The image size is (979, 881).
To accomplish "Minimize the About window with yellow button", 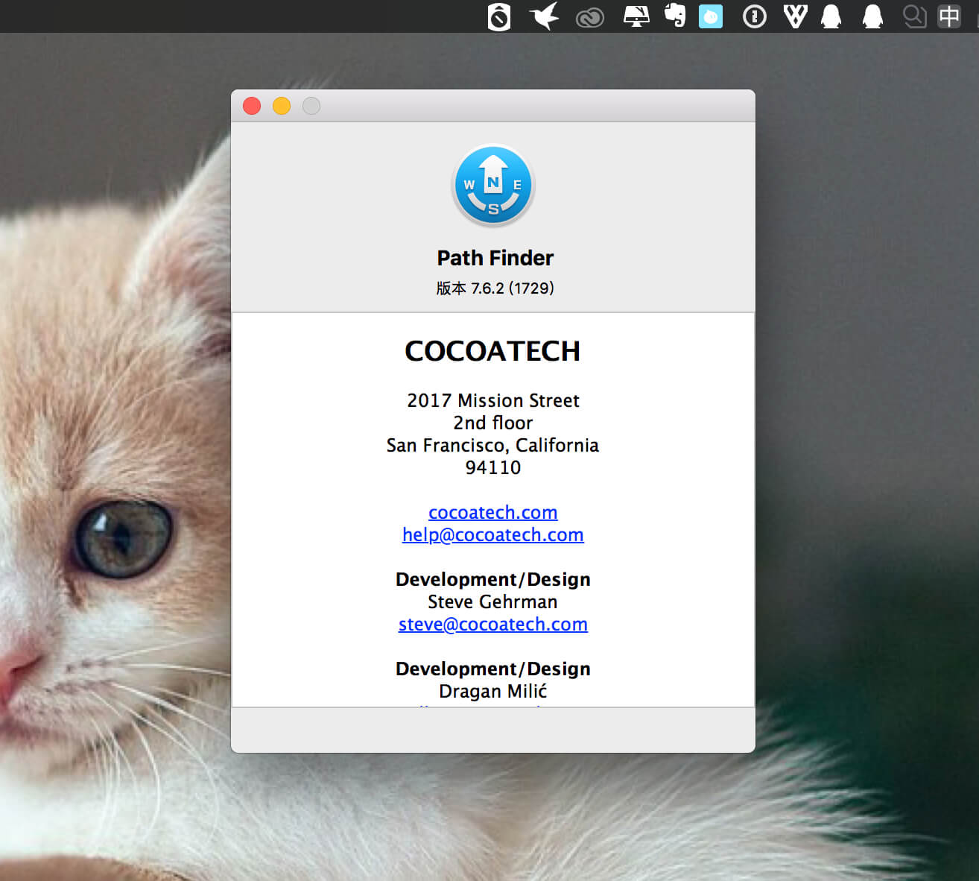I will point(282,106).
